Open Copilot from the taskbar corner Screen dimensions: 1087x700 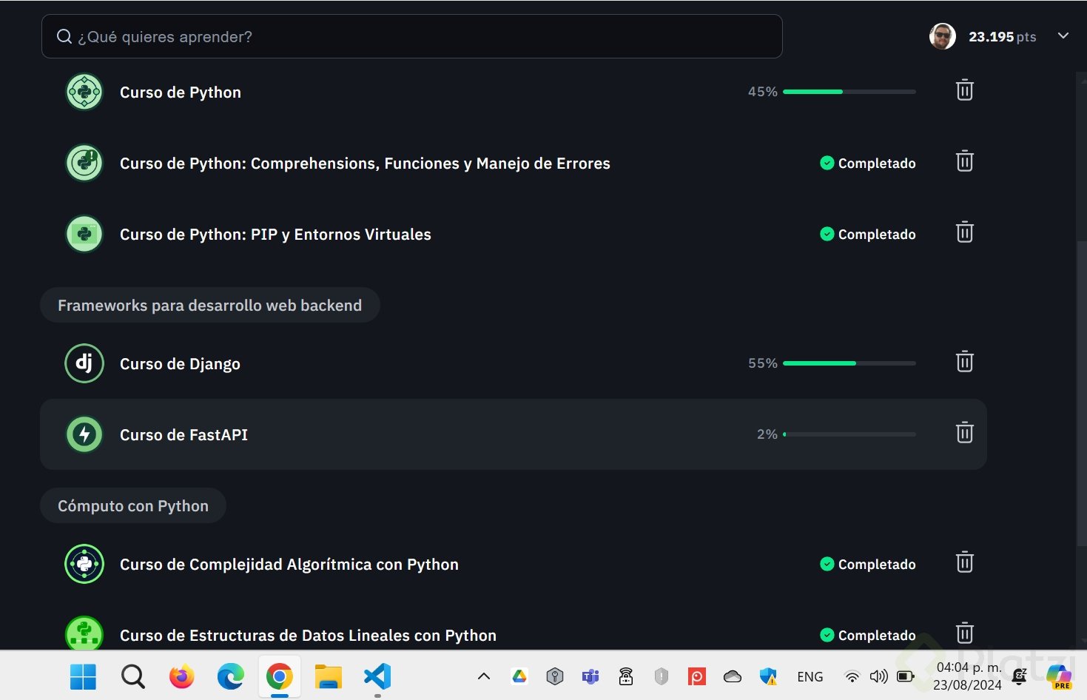1059,676
